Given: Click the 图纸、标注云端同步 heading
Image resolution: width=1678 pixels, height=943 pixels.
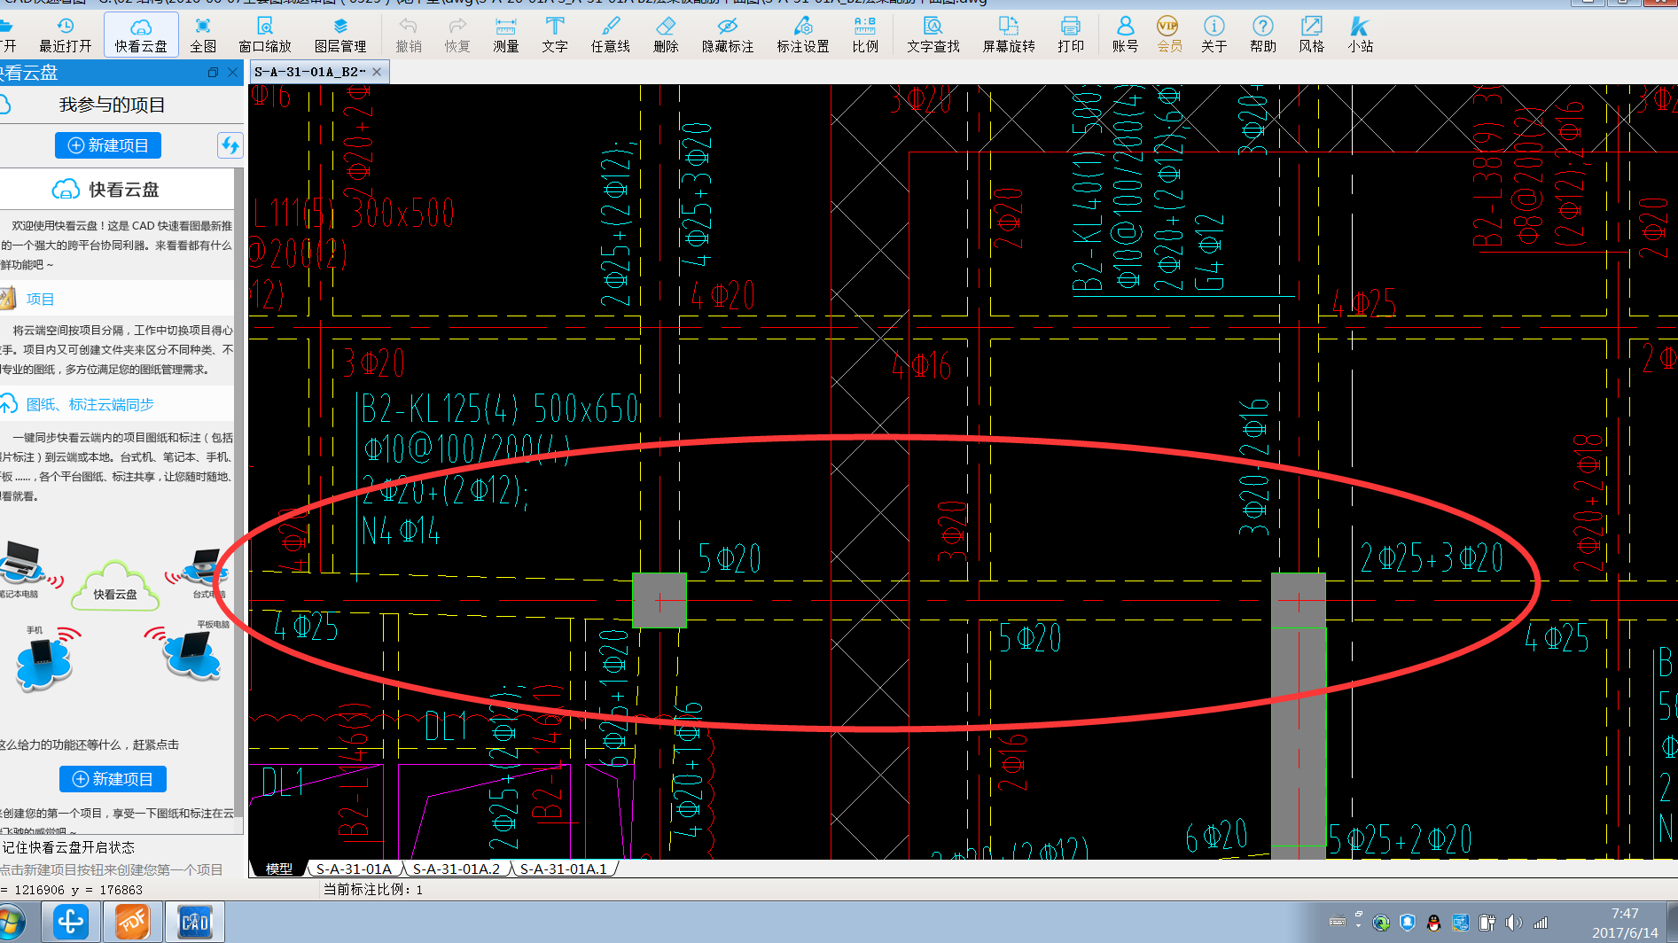Looking at the screenshot, I should (90, 405).
